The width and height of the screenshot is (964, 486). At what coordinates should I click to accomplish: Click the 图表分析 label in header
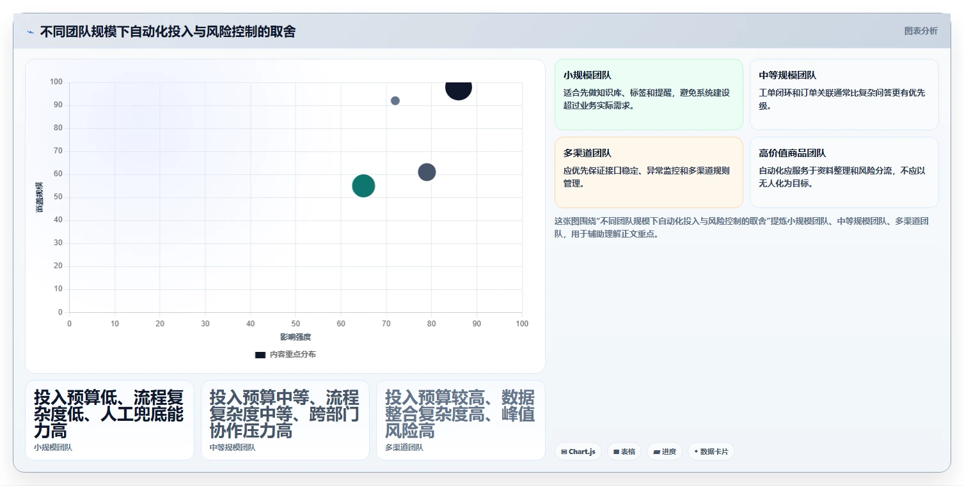coord(921,31)
